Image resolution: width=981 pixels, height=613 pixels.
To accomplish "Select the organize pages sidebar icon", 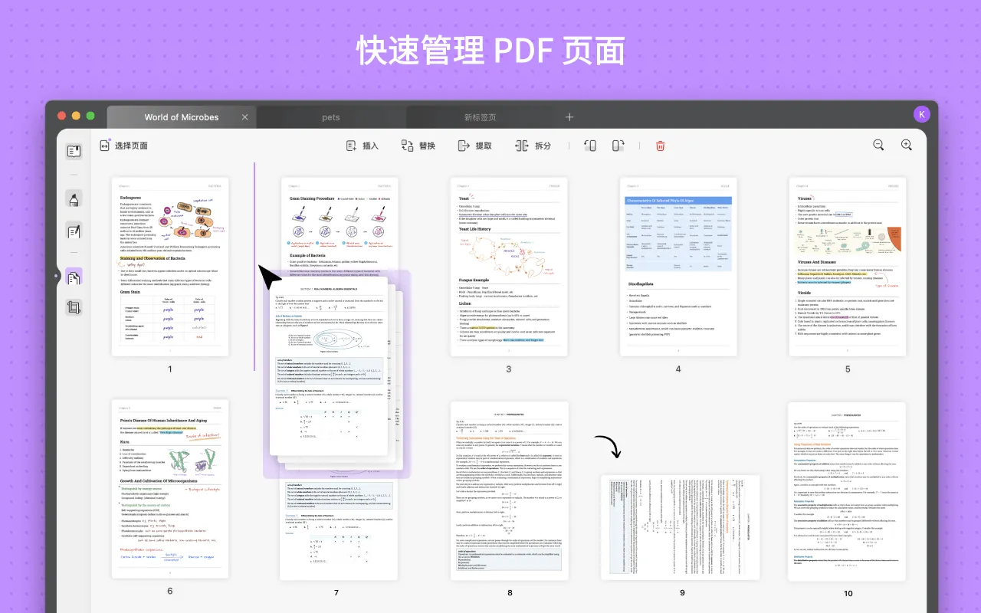I will click(x=74, y=277).
